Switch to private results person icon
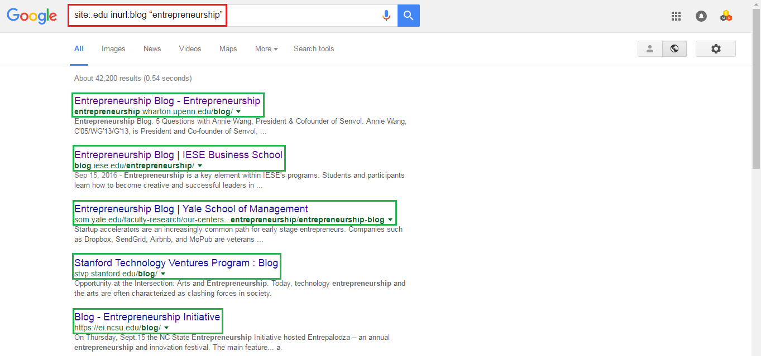761x356 pixels. click(x=650, y=48)
